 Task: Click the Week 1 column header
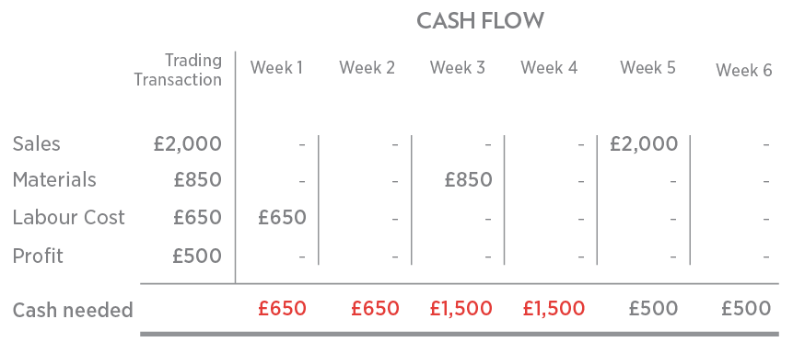click(x=276, y=68)
